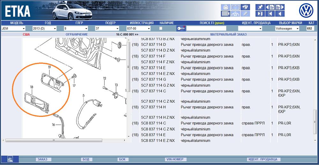The width and height of the screenshot is (319, 165).
Task: Click справа ПРРЛ in the 5C8 837 114 E row
Action: 253,135
